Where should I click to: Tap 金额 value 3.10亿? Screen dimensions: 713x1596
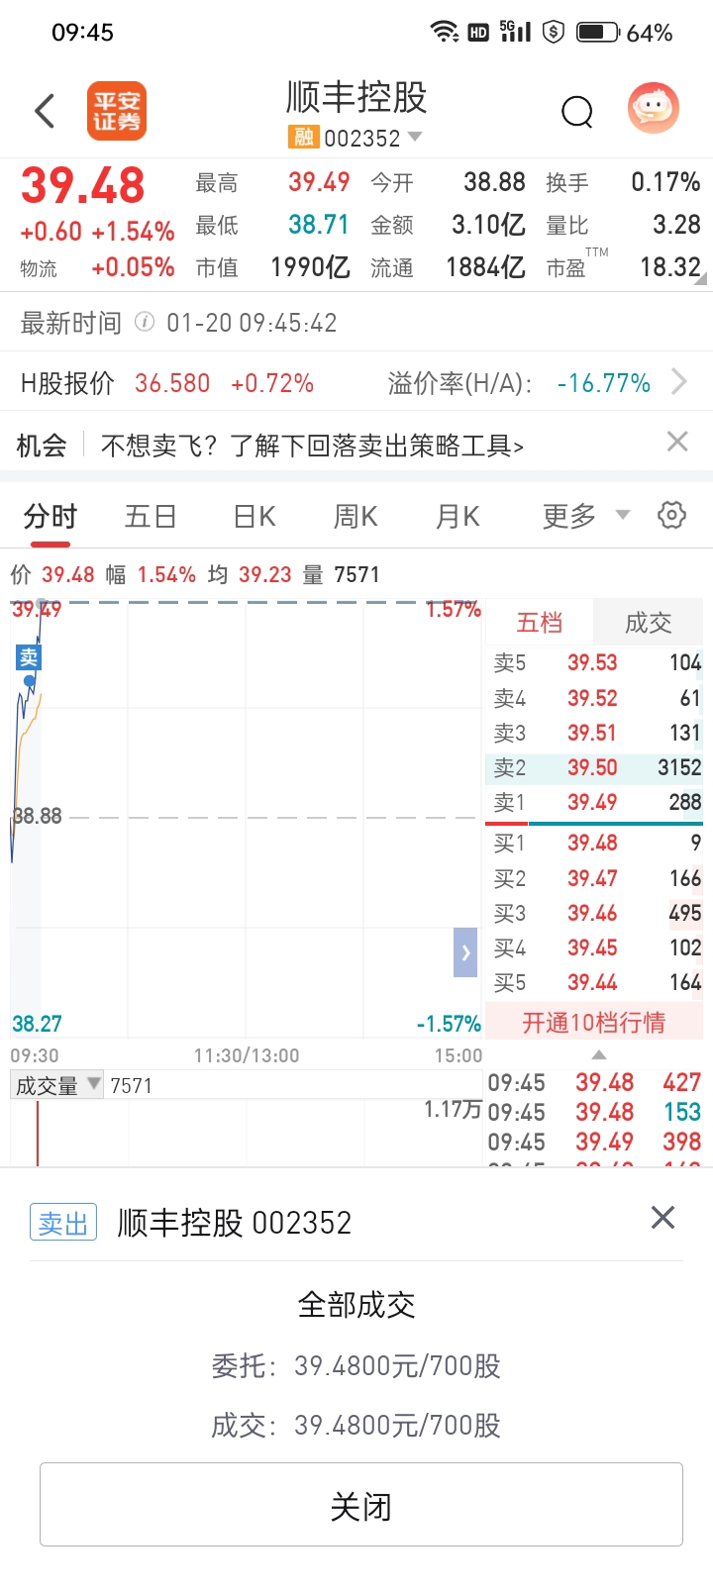488,225
